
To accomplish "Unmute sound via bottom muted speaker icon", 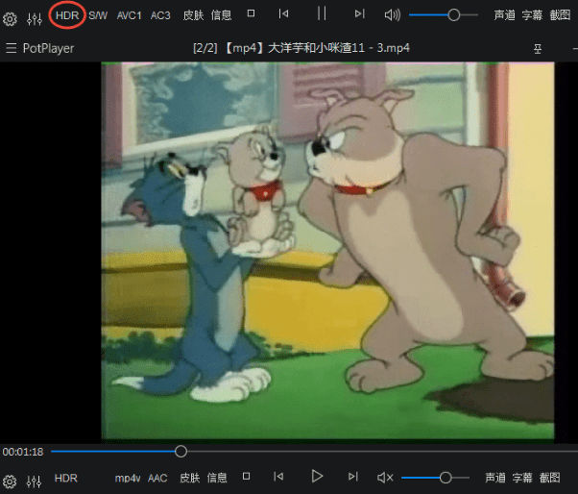I will [x=386, y=478].
